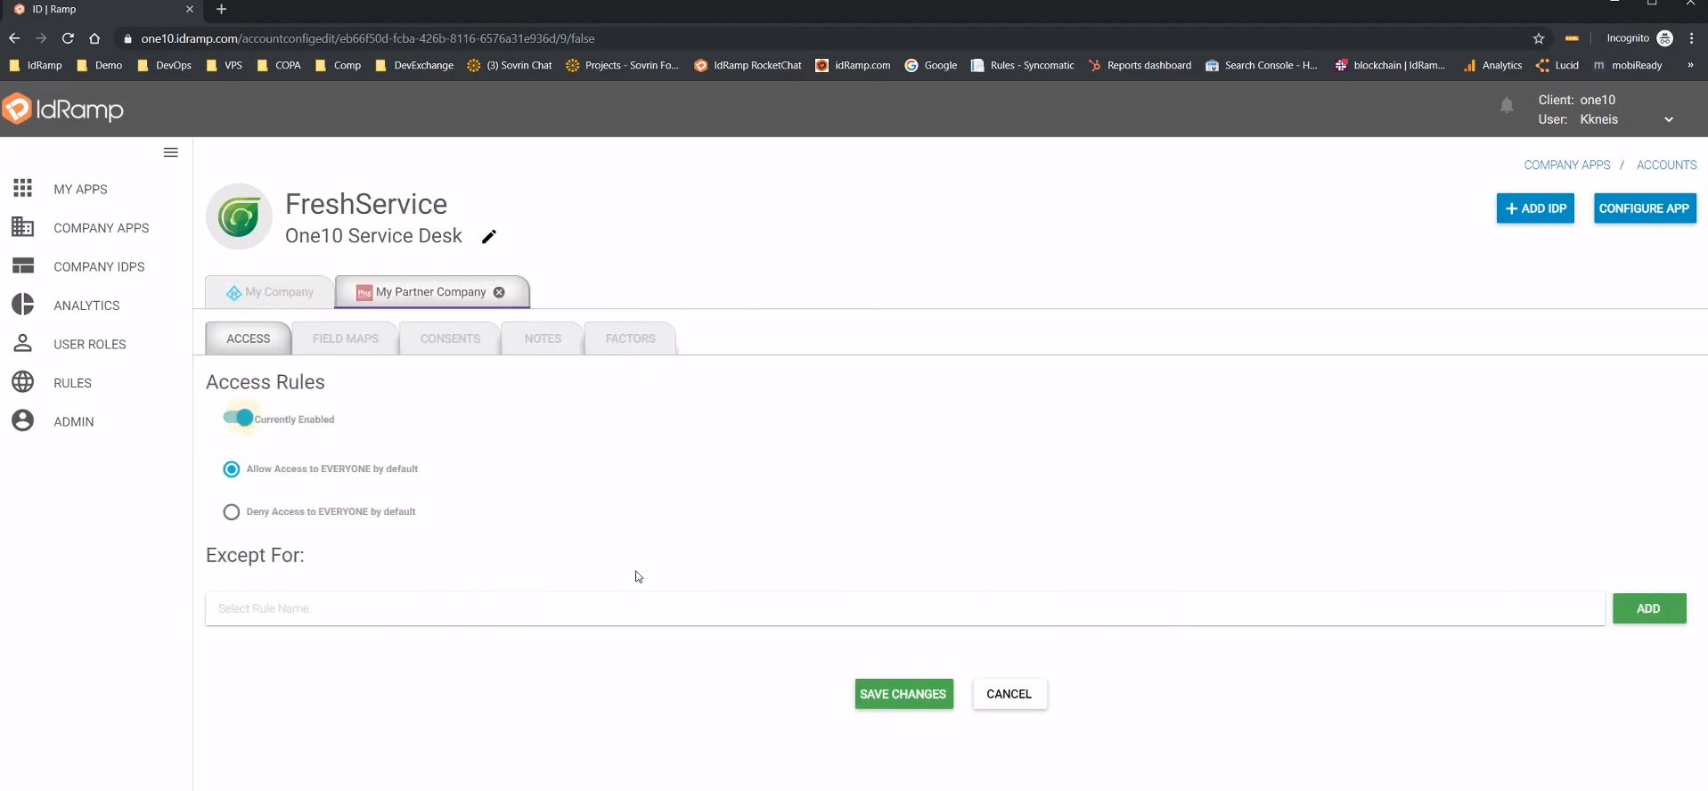Screen dimensions: 1708x791
Task: Open USER ROLES in sidebar
Action: pyautogui.click(x=90, y=344)
